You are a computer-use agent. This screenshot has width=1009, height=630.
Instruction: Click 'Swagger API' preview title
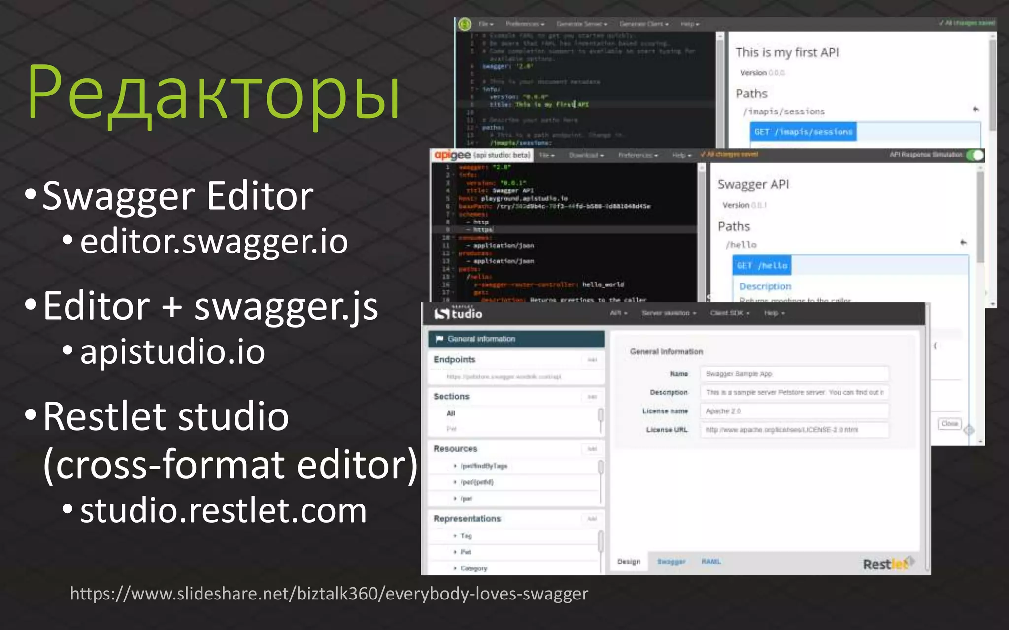(753, 185)
